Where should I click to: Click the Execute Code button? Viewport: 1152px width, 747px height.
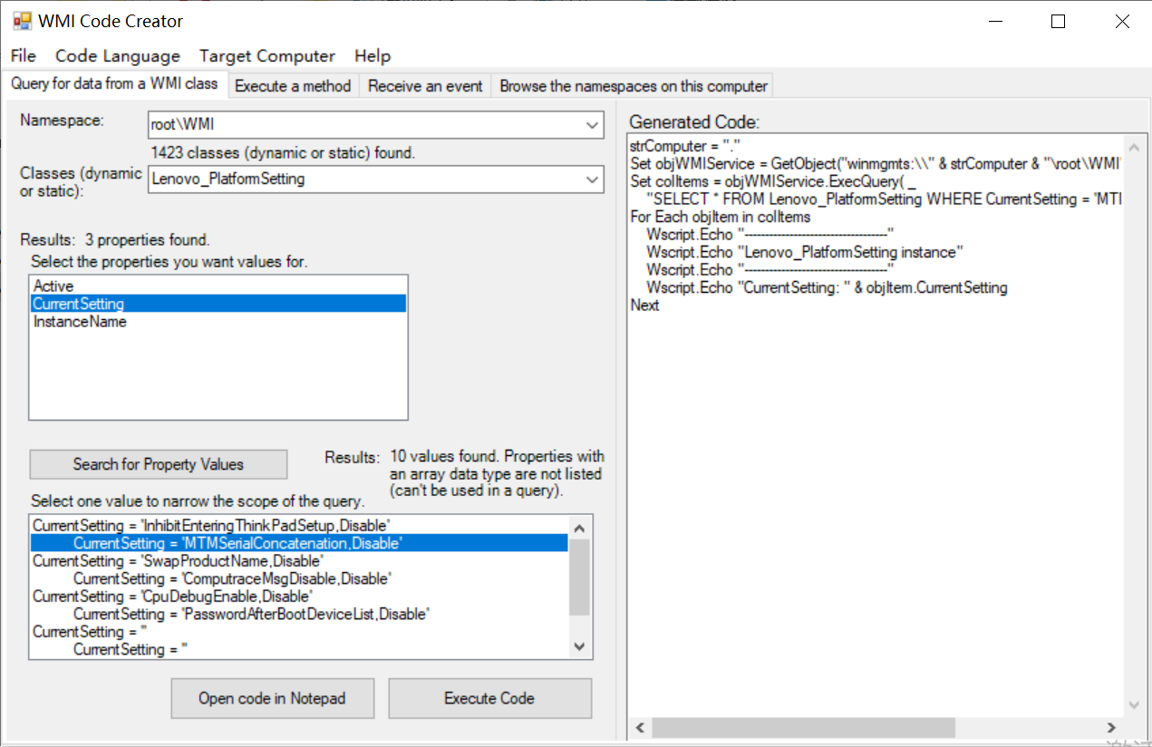[489, 698]
